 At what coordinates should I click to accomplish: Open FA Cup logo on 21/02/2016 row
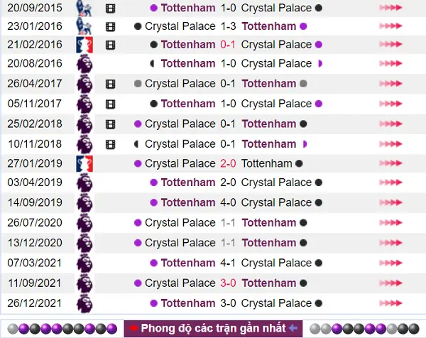tap(84, 45)
